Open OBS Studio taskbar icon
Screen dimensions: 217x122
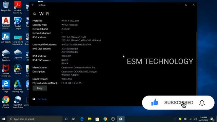(113, 119)
